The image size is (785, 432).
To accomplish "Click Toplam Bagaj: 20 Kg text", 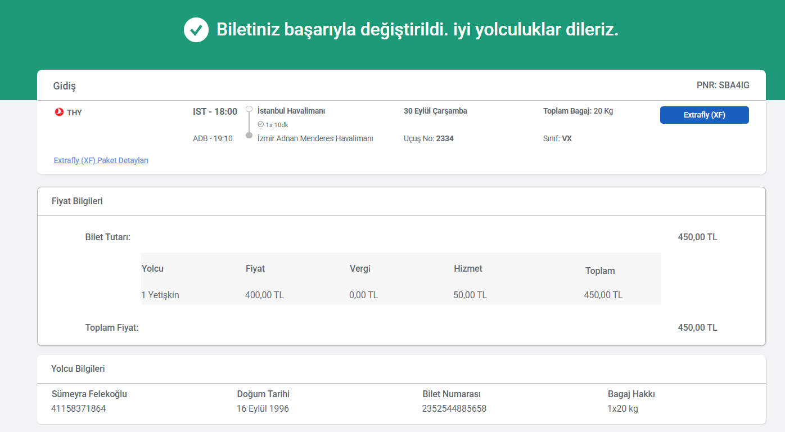I will [x=578, y=111].
